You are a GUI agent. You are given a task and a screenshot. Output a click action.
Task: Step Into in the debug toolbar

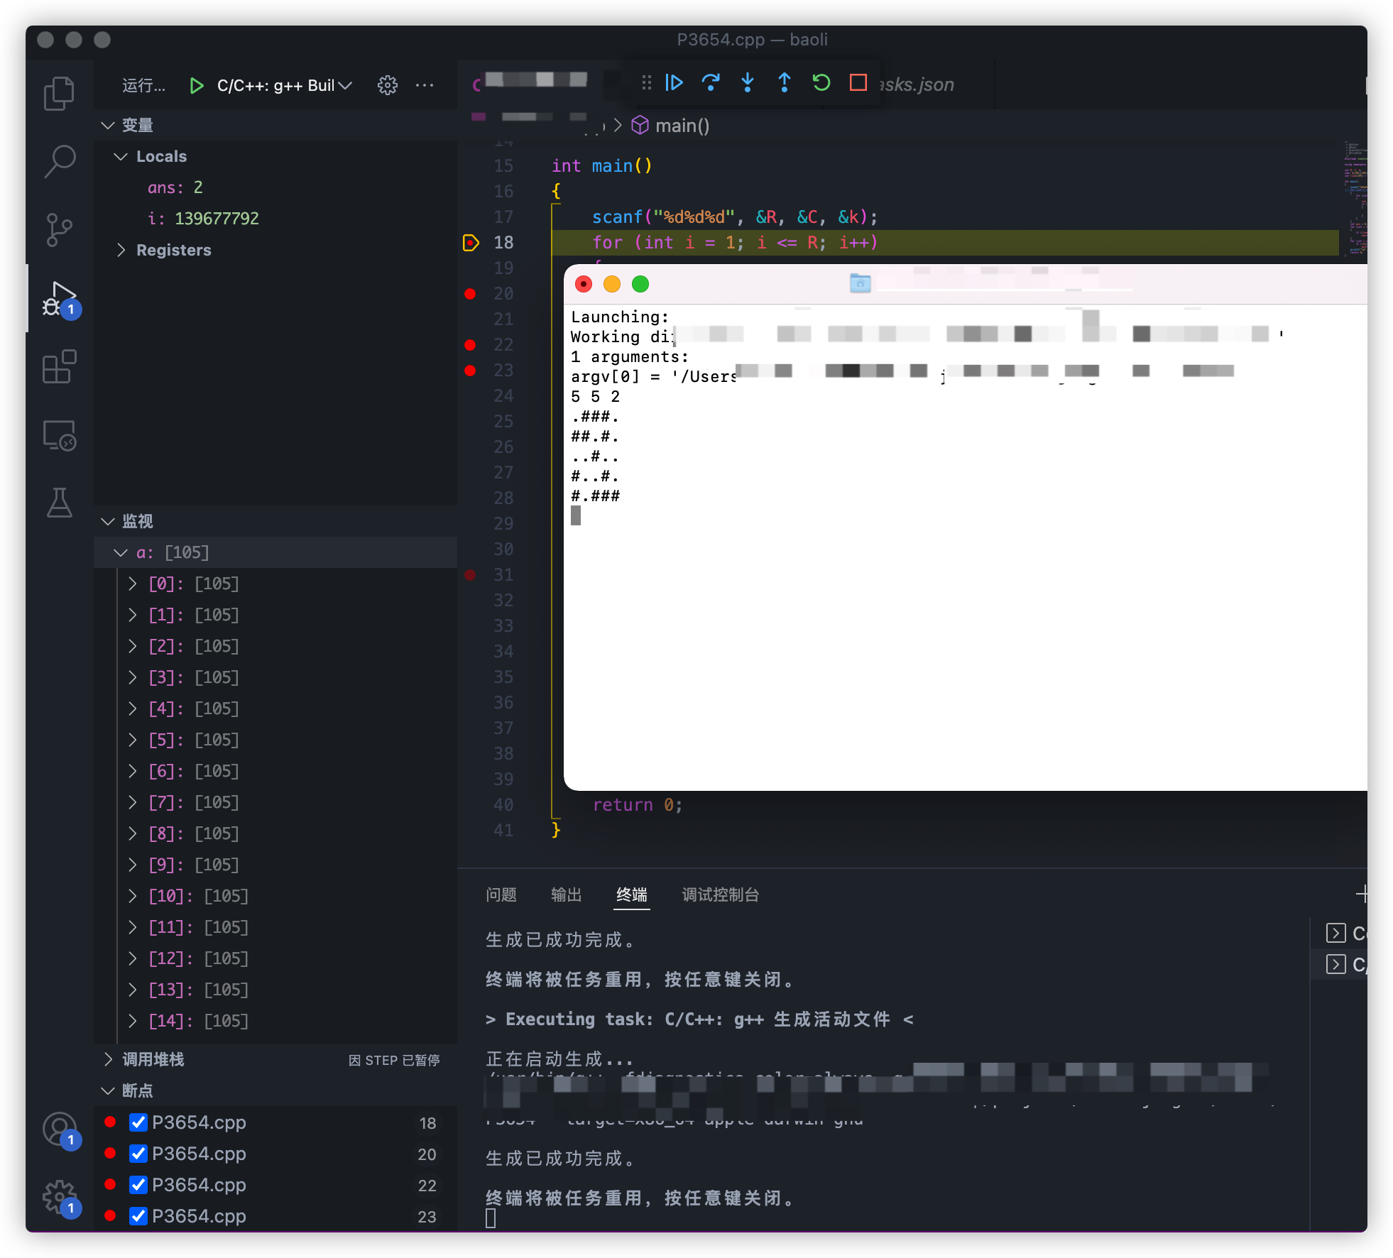[x=748, y=83]
